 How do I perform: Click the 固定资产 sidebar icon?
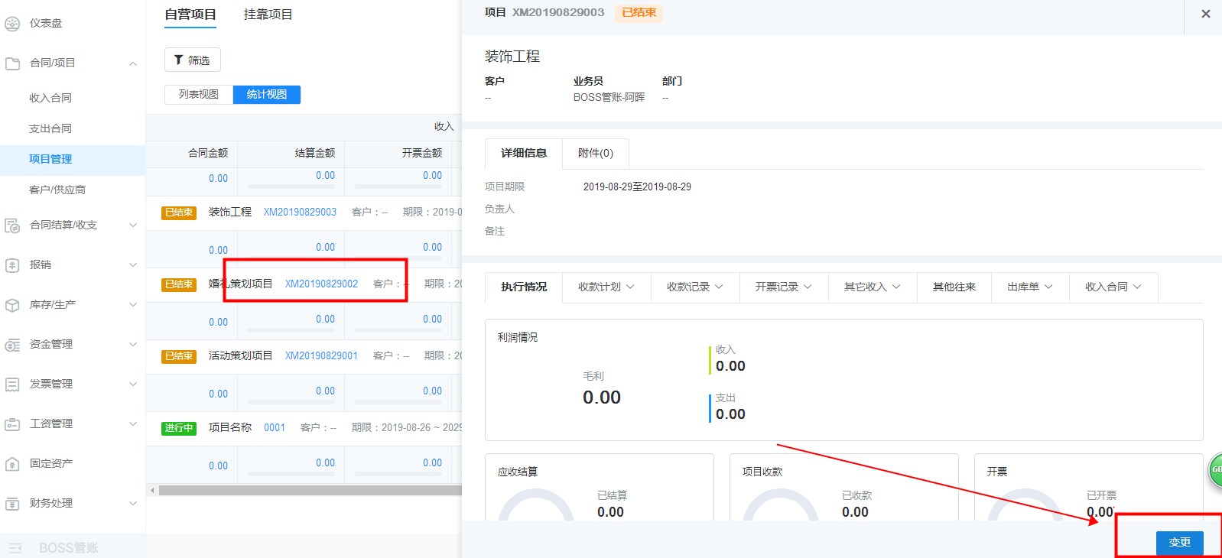(12, 464)
